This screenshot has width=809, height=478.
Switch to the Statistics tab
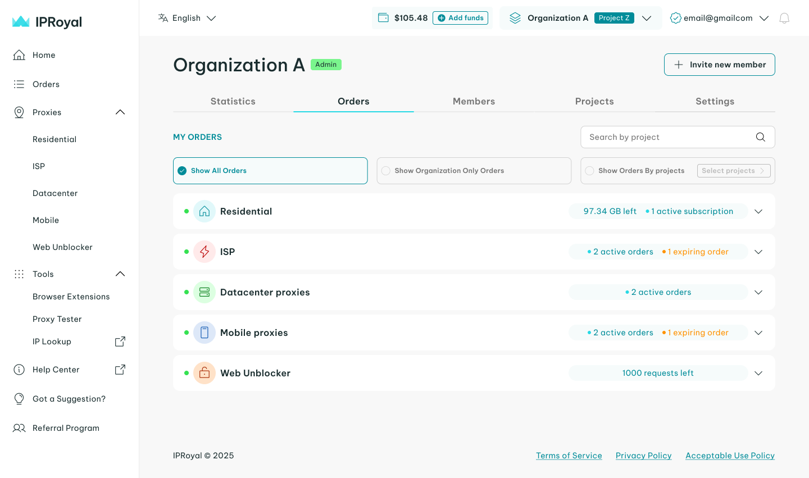pyautogui.click(x=233, y=101)
